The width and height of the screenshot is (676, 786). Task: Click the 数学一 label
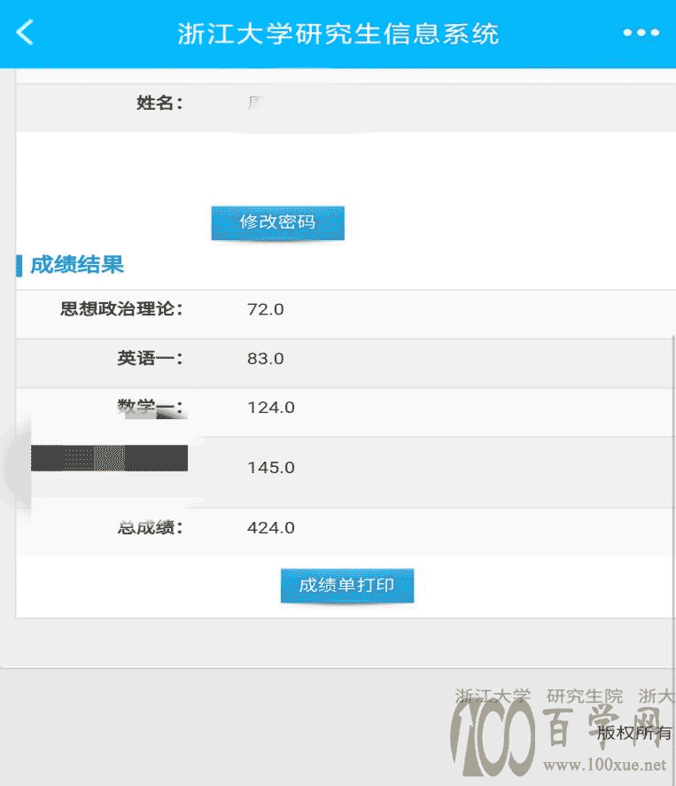(151, 407)
